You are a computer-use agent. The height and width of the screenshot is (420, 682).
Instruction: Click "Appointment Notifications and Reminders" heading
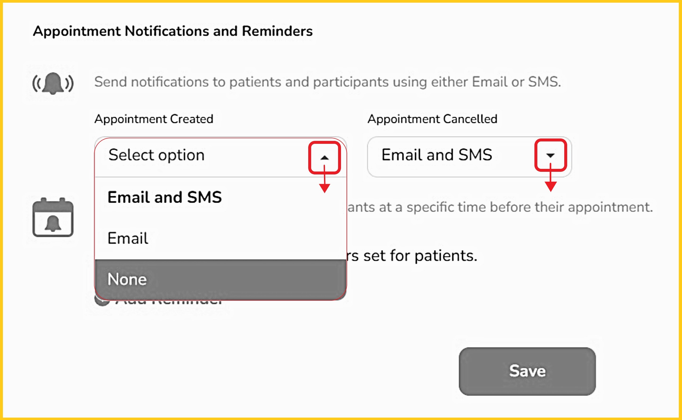point(173,31)
